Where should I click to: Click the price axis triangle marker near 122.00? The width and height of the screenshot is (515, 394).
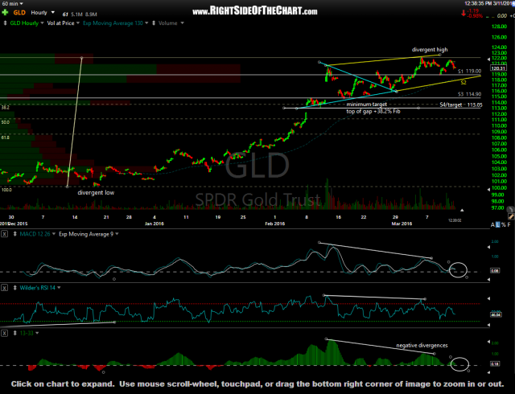point(488,59)
